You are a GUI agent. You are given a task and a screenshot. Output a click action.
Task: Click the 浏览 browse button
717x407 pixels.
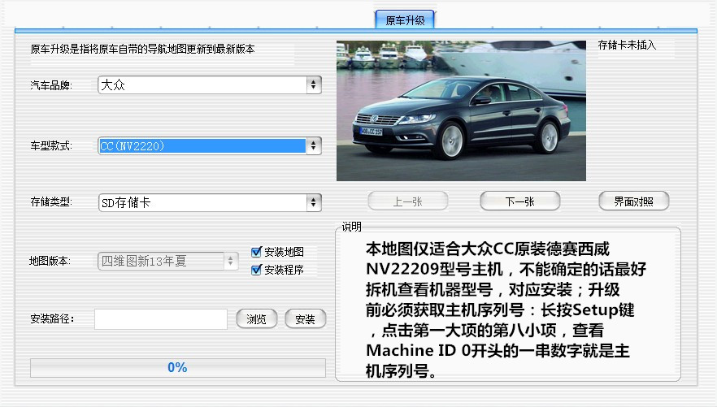257,318
